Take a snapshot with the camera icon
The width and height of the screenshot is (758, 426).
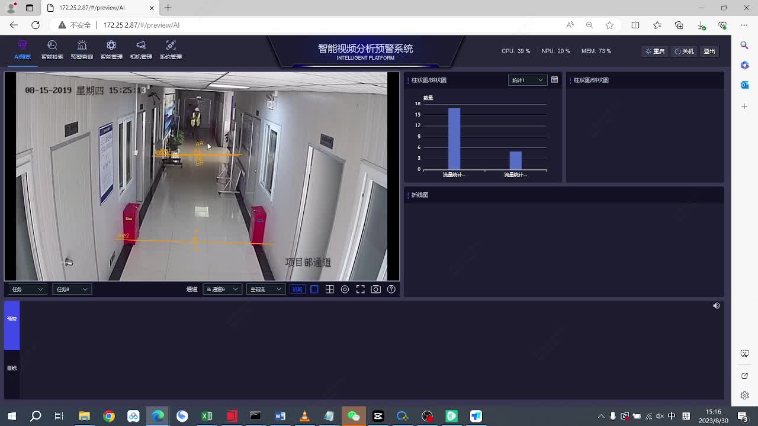[375, 289]
